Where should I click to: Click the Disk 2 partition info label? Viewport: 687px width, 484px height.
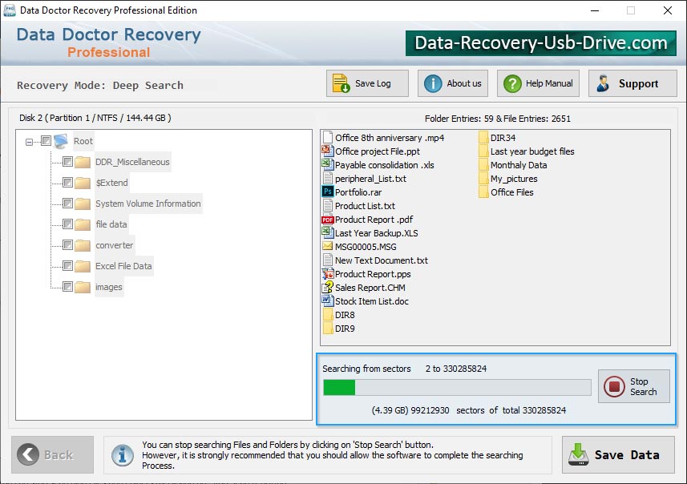coord(95,118)
